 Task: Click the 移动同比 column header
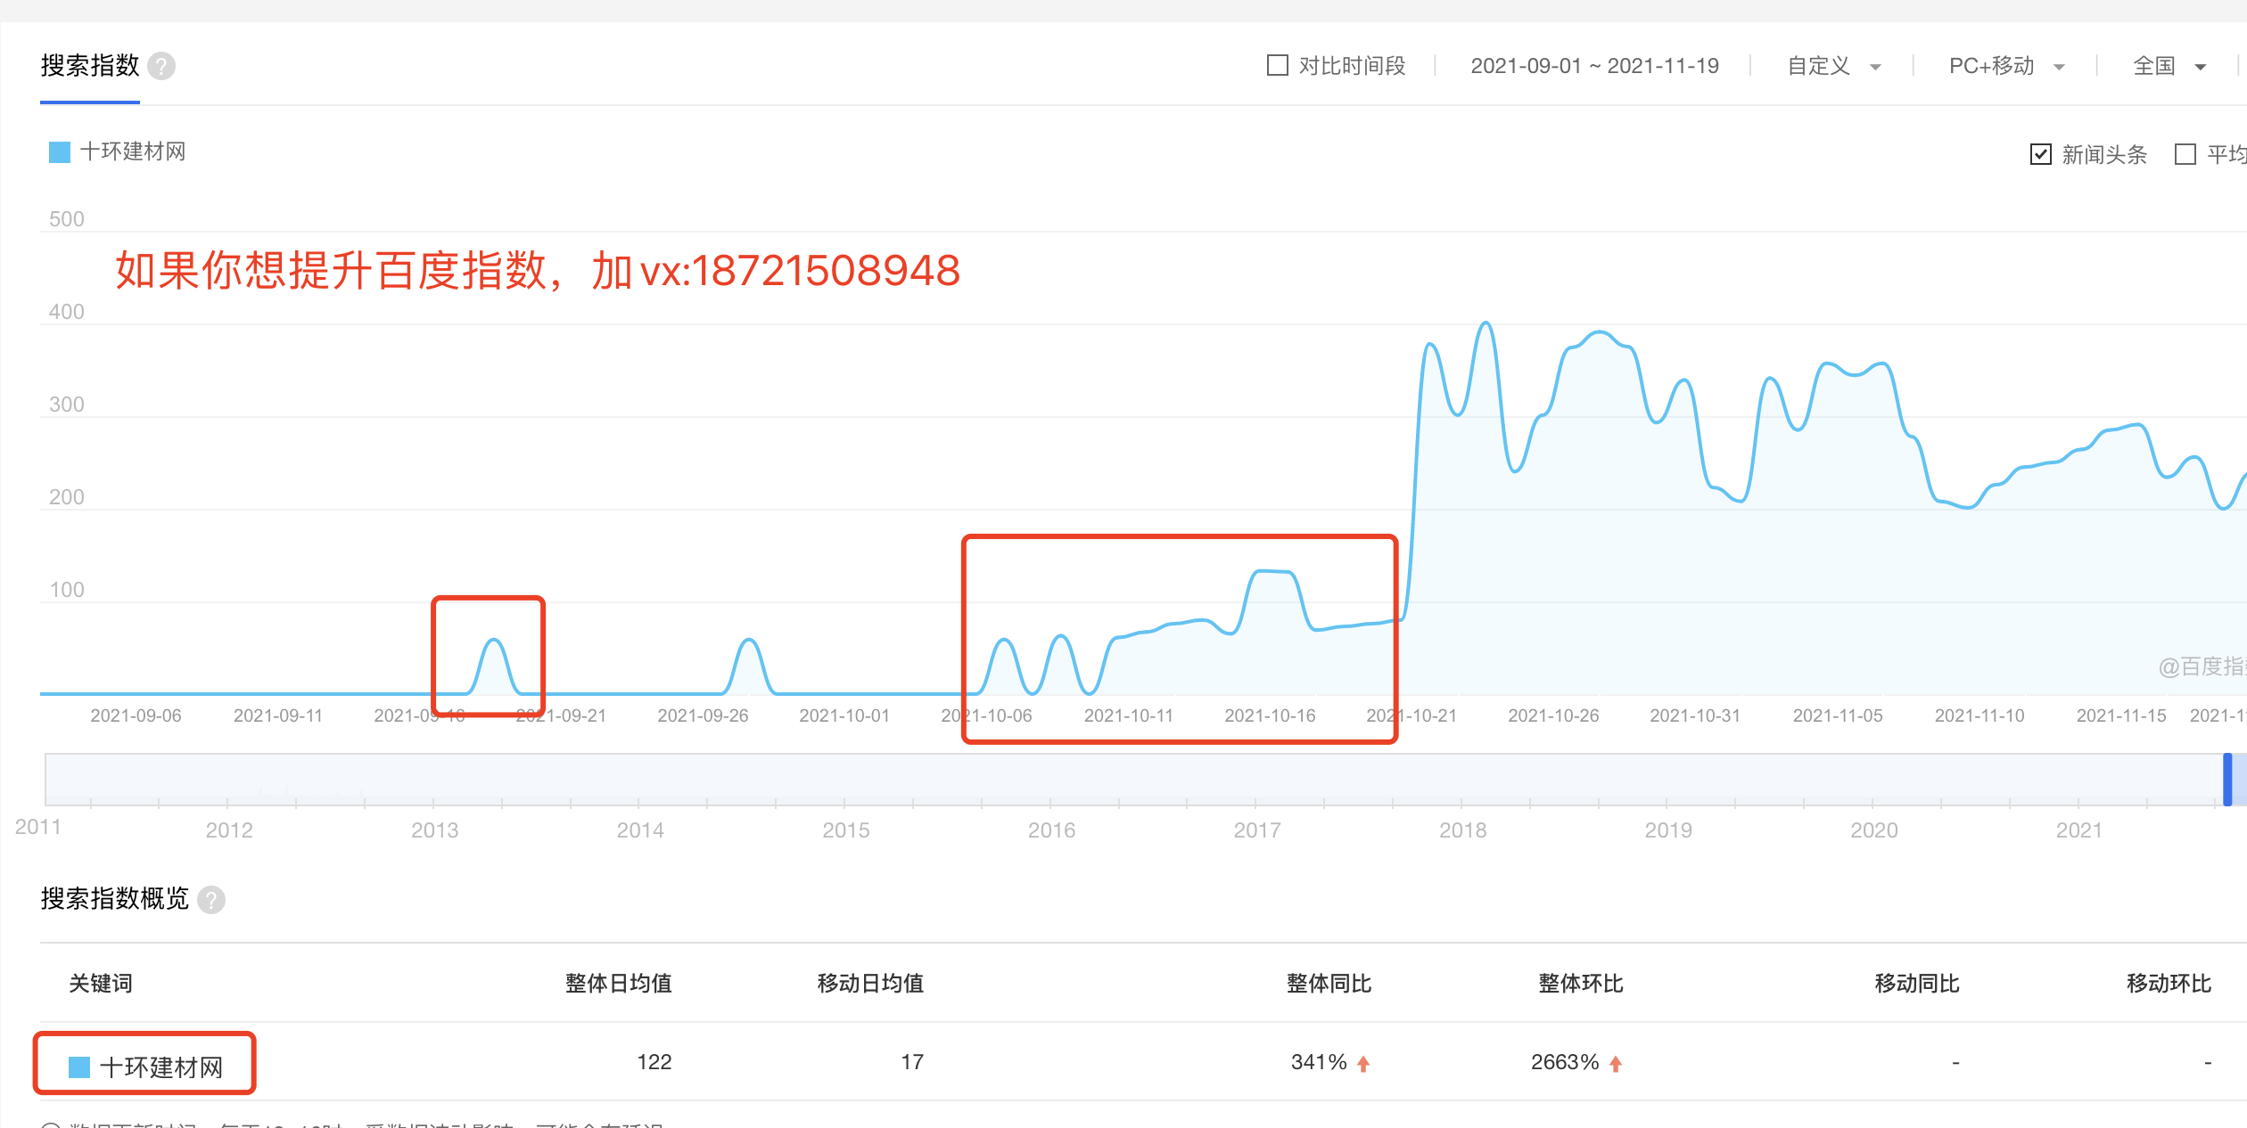1917,984
